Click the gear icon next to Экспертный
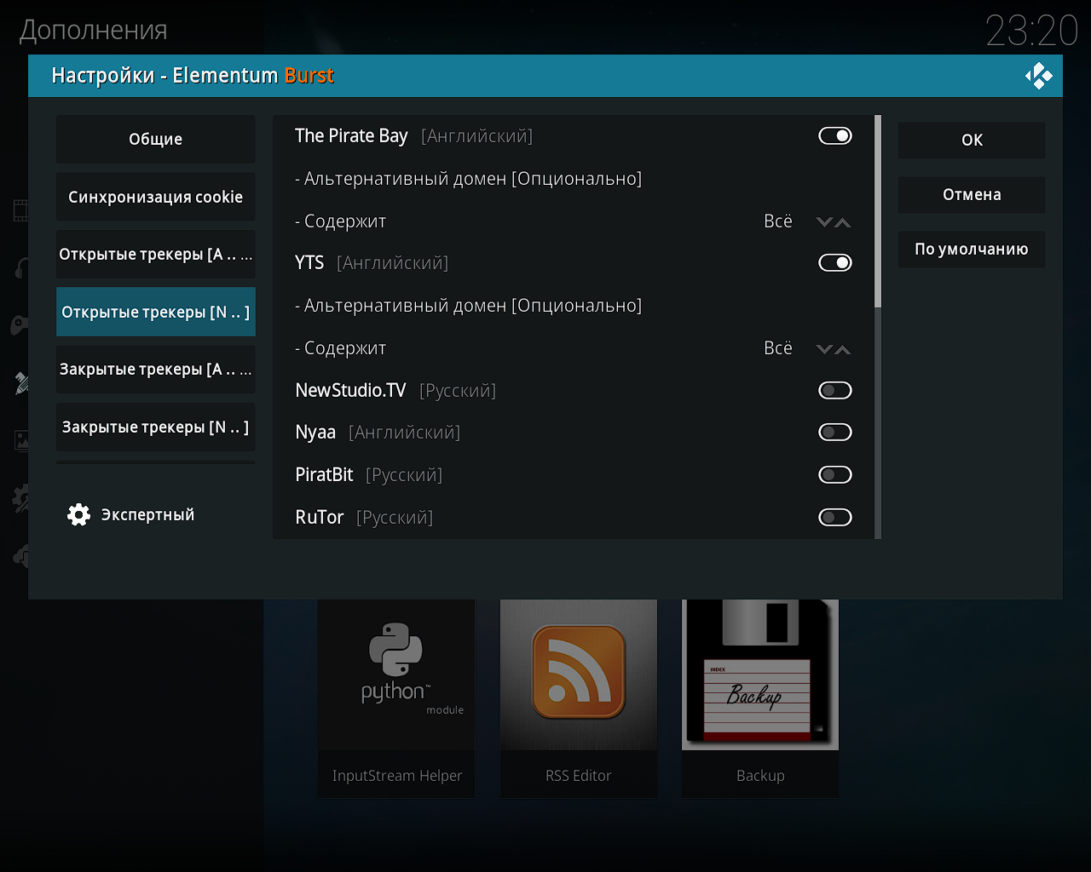Viewport: 1091px width, 872px height. 78,514
